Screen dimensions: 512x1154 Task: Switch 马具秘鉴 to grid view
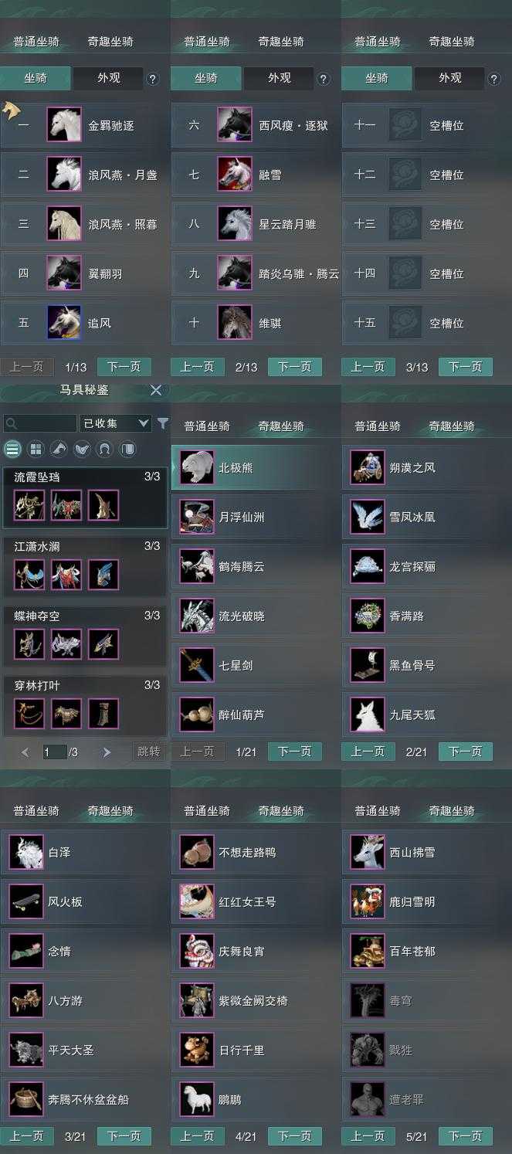pos(36,449)
